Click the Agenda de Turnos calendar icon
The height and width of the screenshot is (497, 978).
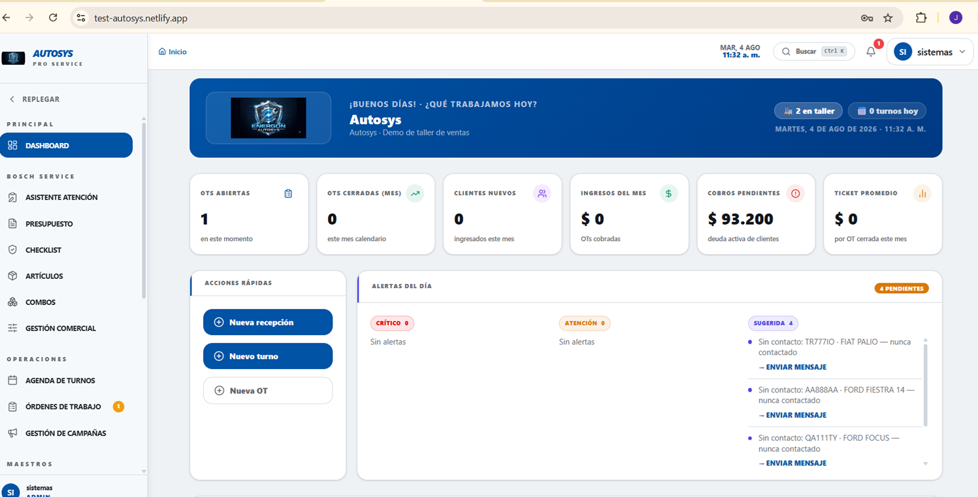[x=12, y=380]
